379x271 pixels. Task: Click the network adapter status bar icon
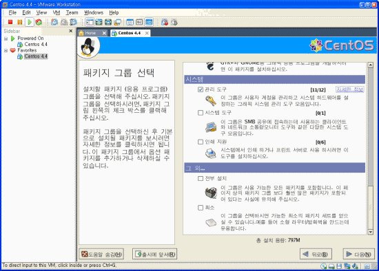(347, 266)
